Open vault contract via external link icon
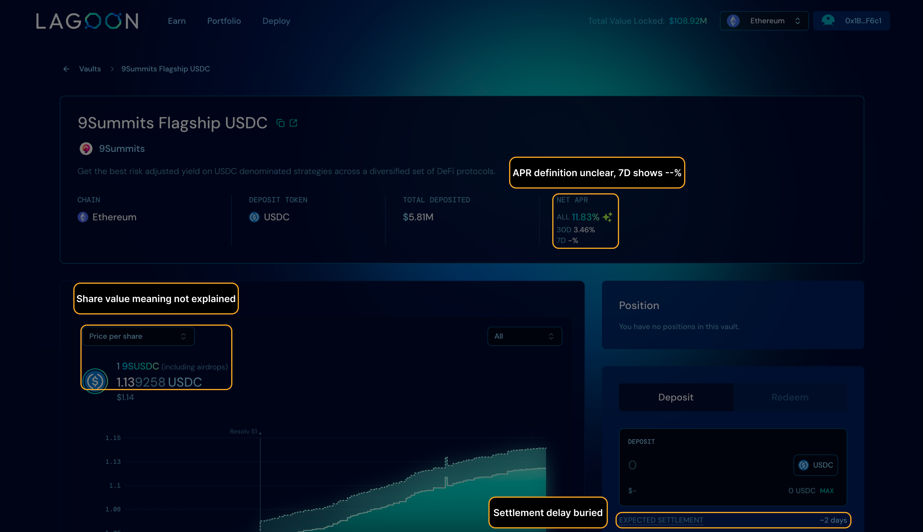Image resolution: width=923 pixels, height=532 pixels. [294, 123]
